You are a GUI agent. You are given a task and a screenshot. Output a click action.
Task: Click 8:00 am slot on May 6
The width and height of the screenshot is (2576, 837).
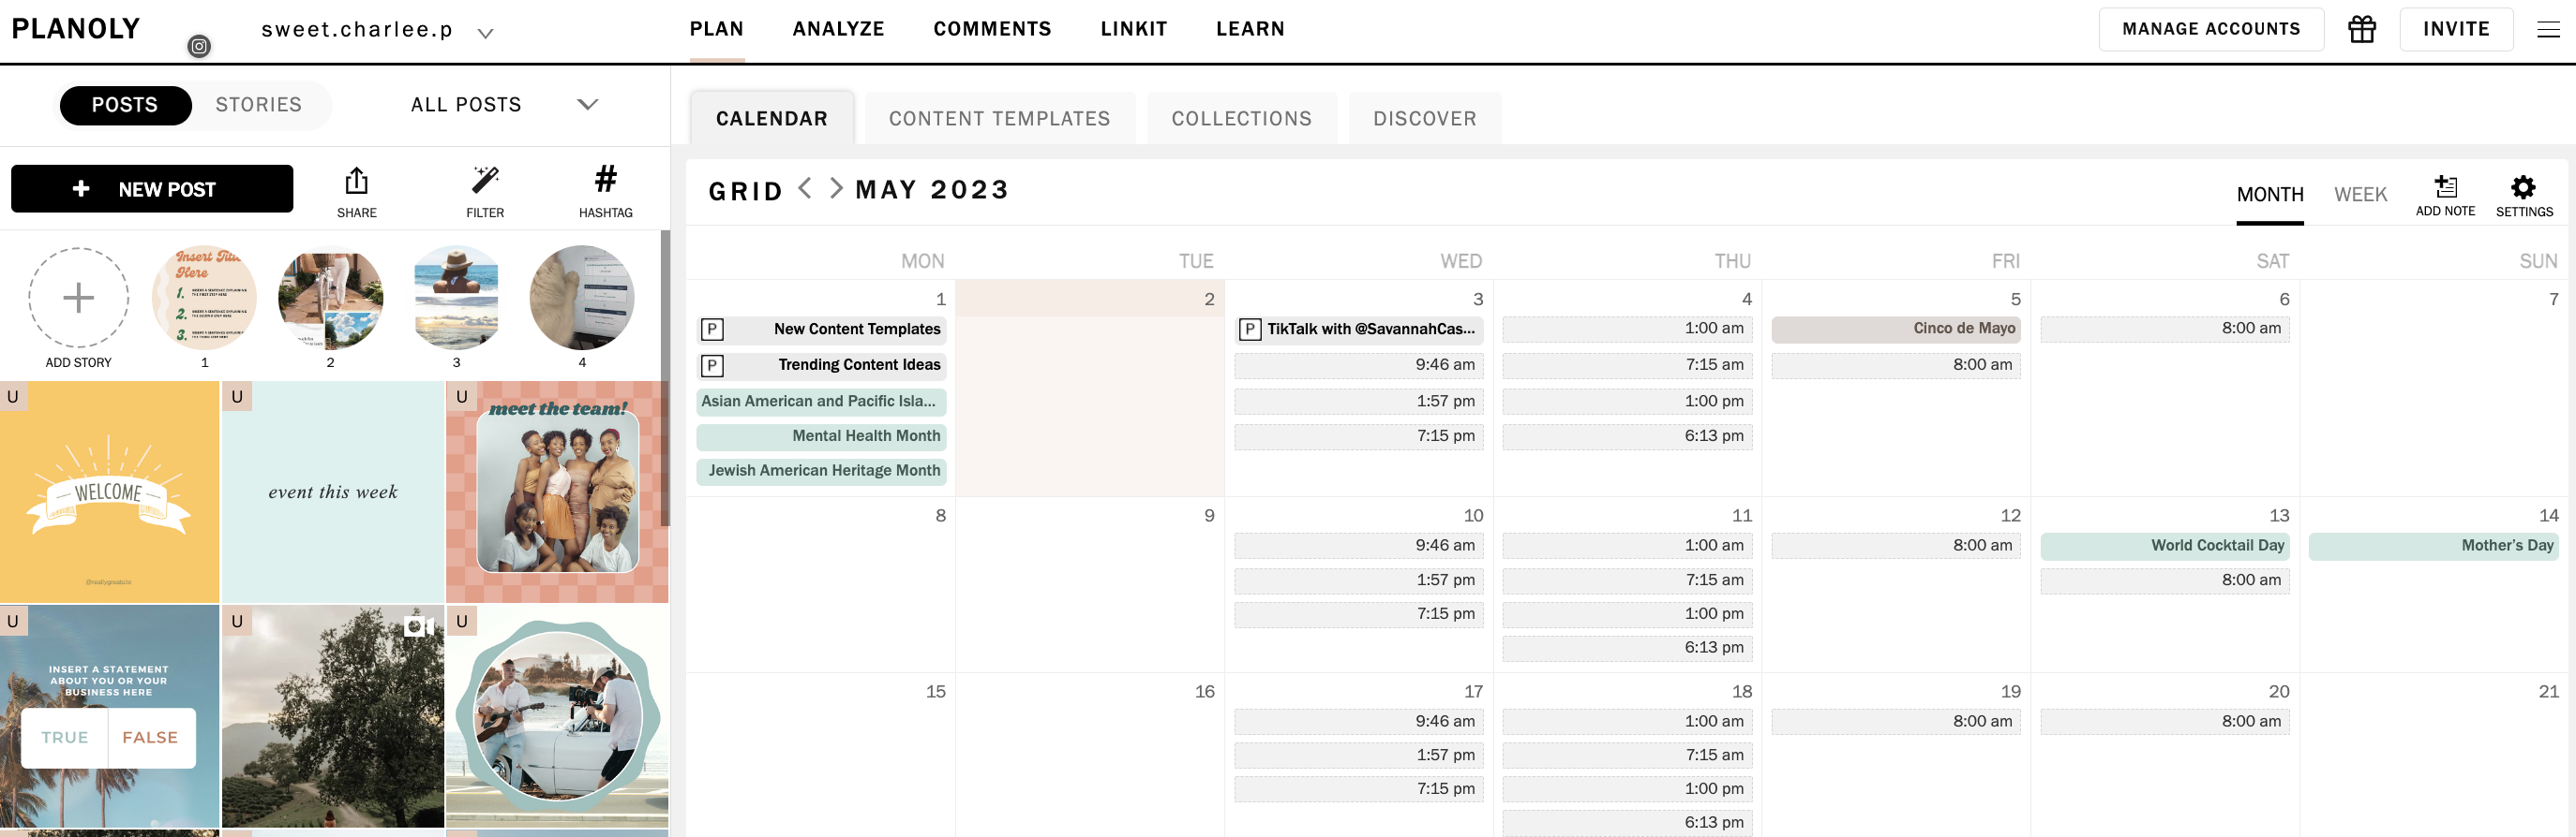coord(2164,329)
